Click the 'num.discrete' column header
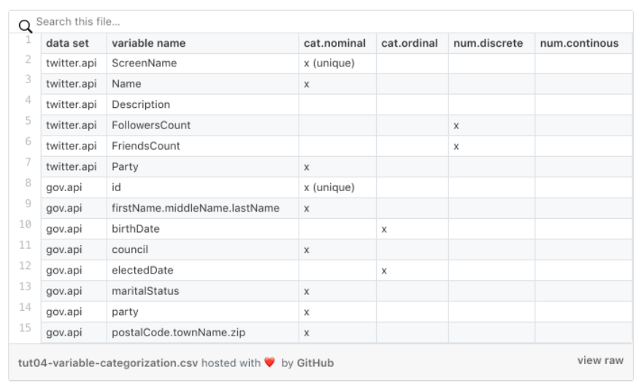 488,43
